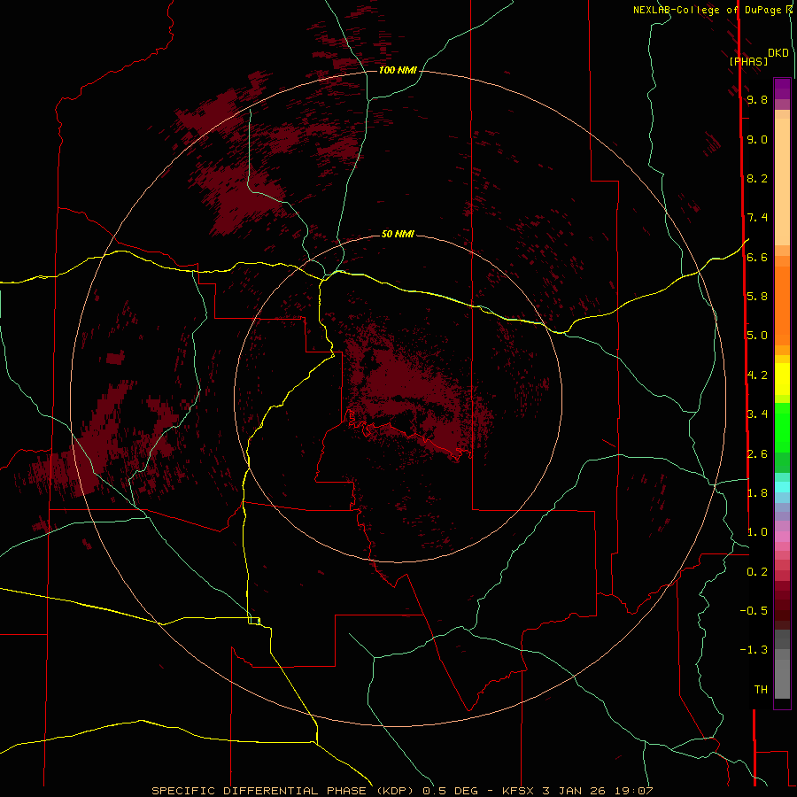The width and height of the screenshot is (797, 797).
Task: Click the TH threshold label on the scale
Action: coord(761,690)
